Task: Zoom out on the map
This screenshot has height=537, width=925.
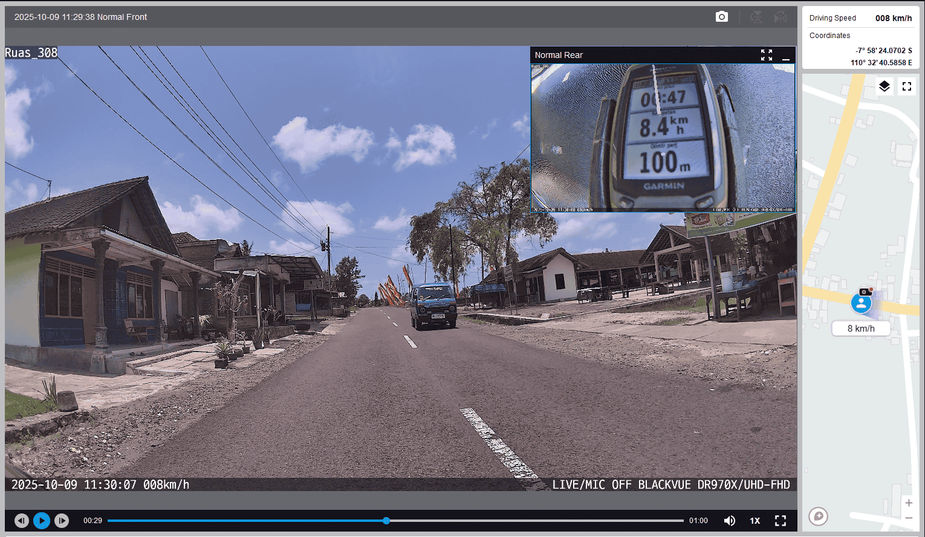Action: [908, 518]
